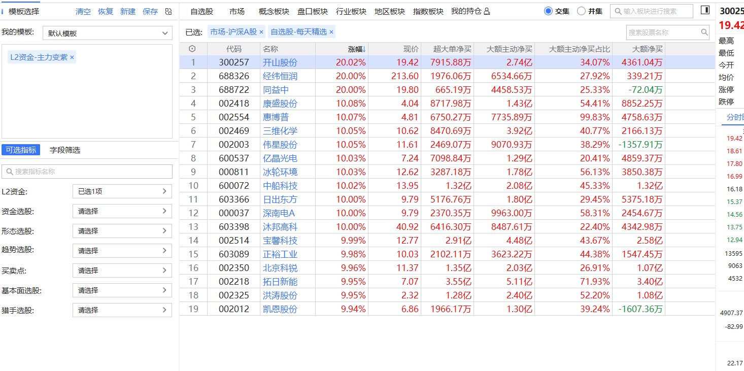
Task: Expand the L2资金 selector
Action: (x=122, y=191)
